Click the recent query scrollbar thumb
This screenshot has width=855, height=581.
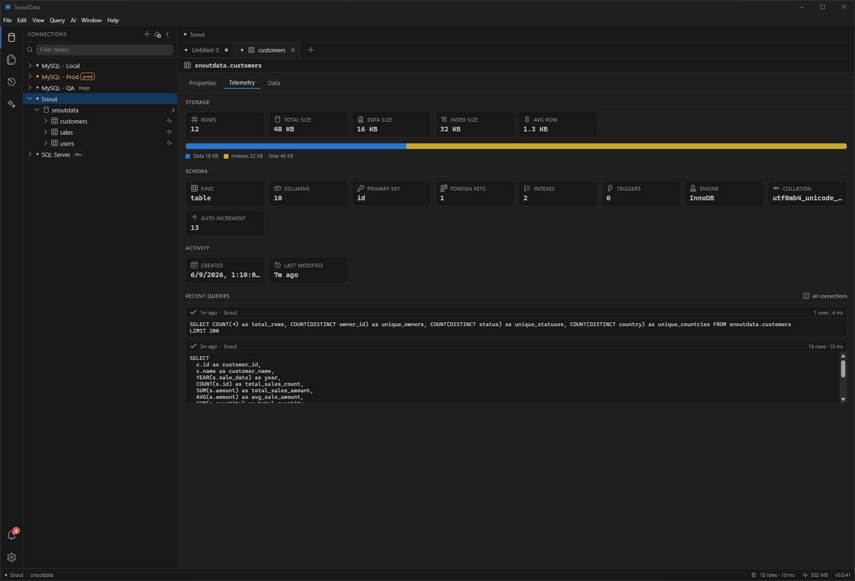(843, 369)
